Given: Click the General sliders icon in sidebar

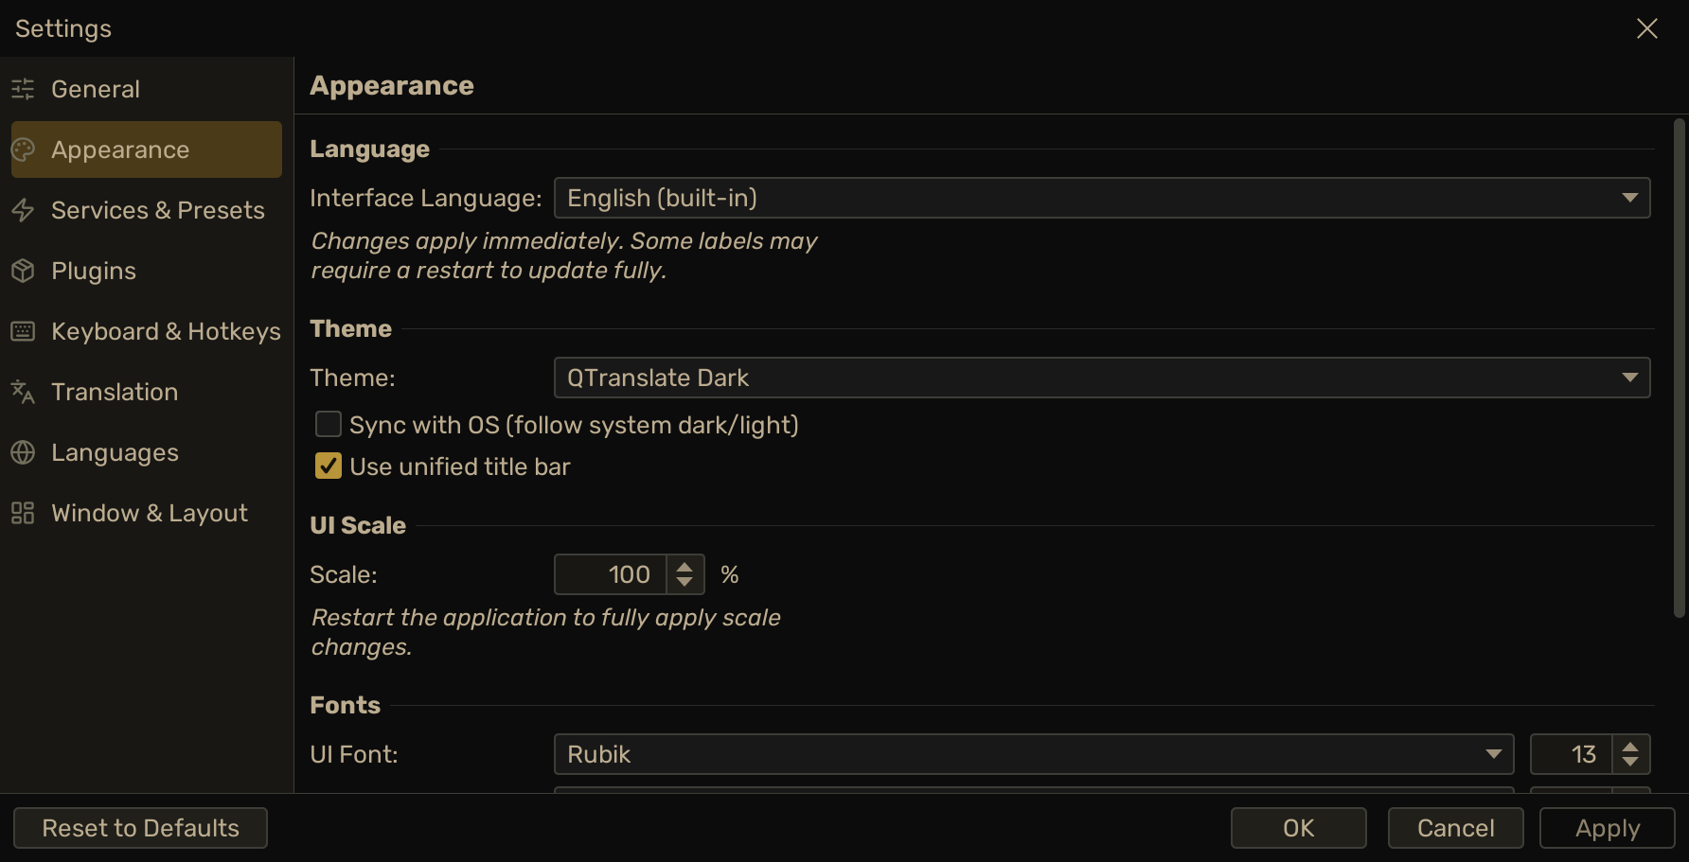Looking at the screenshot, I should tap(23, 89).
